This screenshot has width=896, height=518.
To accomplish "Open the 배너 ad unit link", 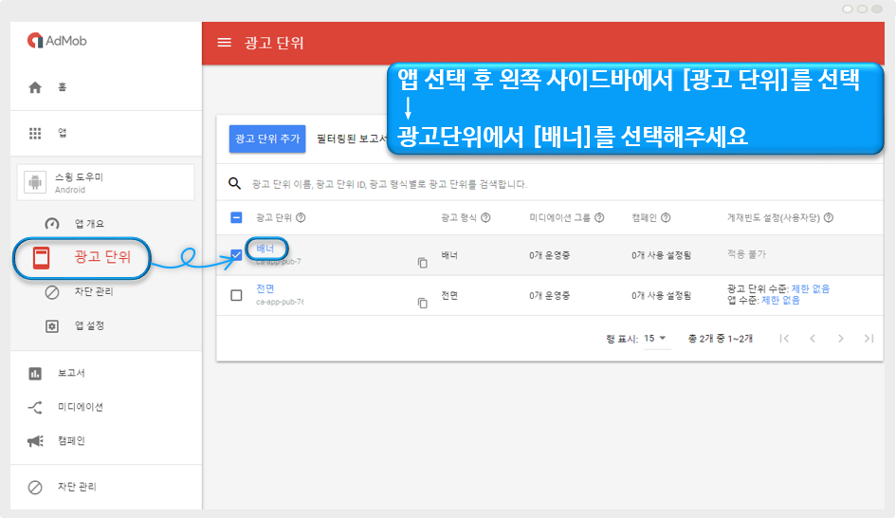I will [x=265, y=249].
